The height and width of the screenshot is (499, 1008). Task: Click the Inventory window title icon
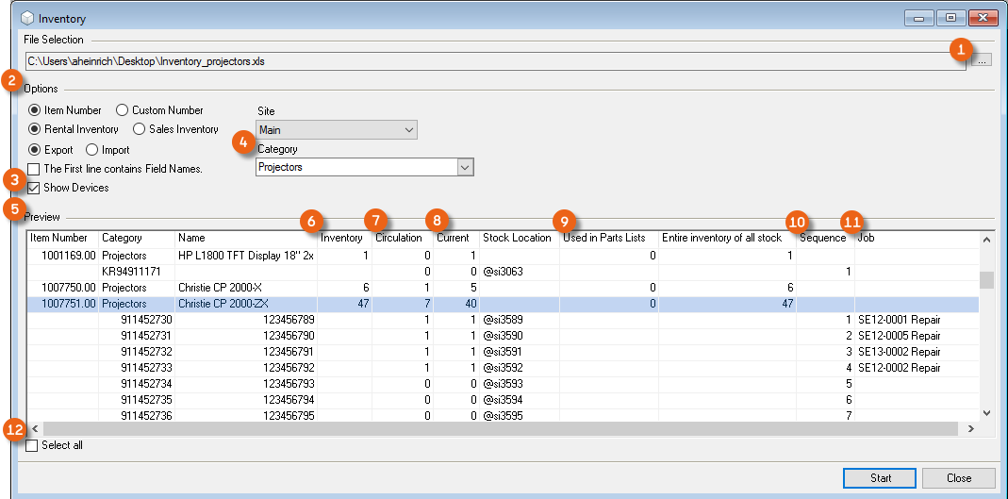pyautogui.click(x=25, y=18)
